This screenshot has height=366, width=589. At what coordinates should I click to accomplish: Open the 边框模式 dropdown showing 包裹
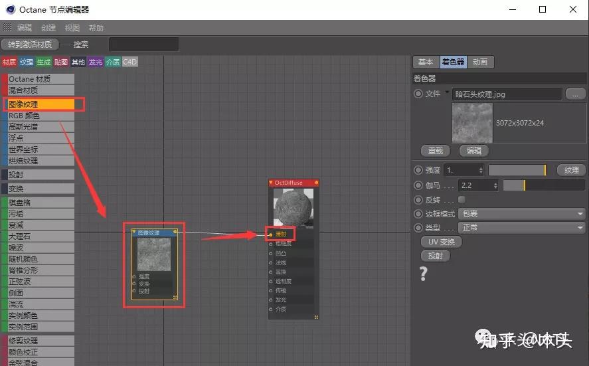[x=521, y=213]
